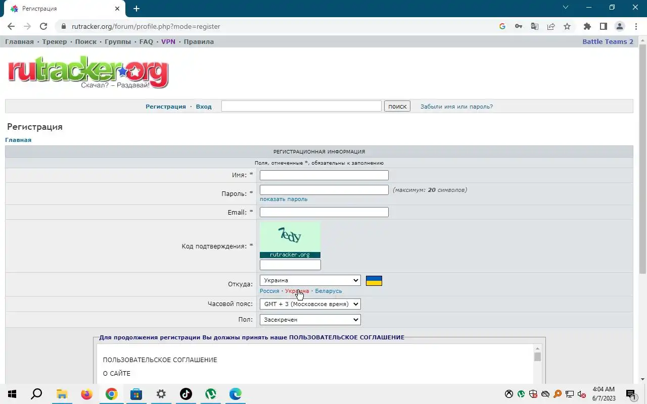Screen dimensions: 647x404
Task: Click the Вход login link
Action: 204,107
